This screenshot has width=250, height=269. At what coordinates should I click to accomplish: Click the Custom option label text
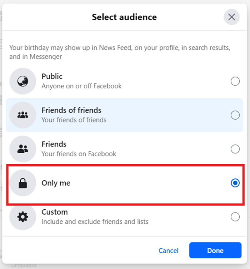54,212
